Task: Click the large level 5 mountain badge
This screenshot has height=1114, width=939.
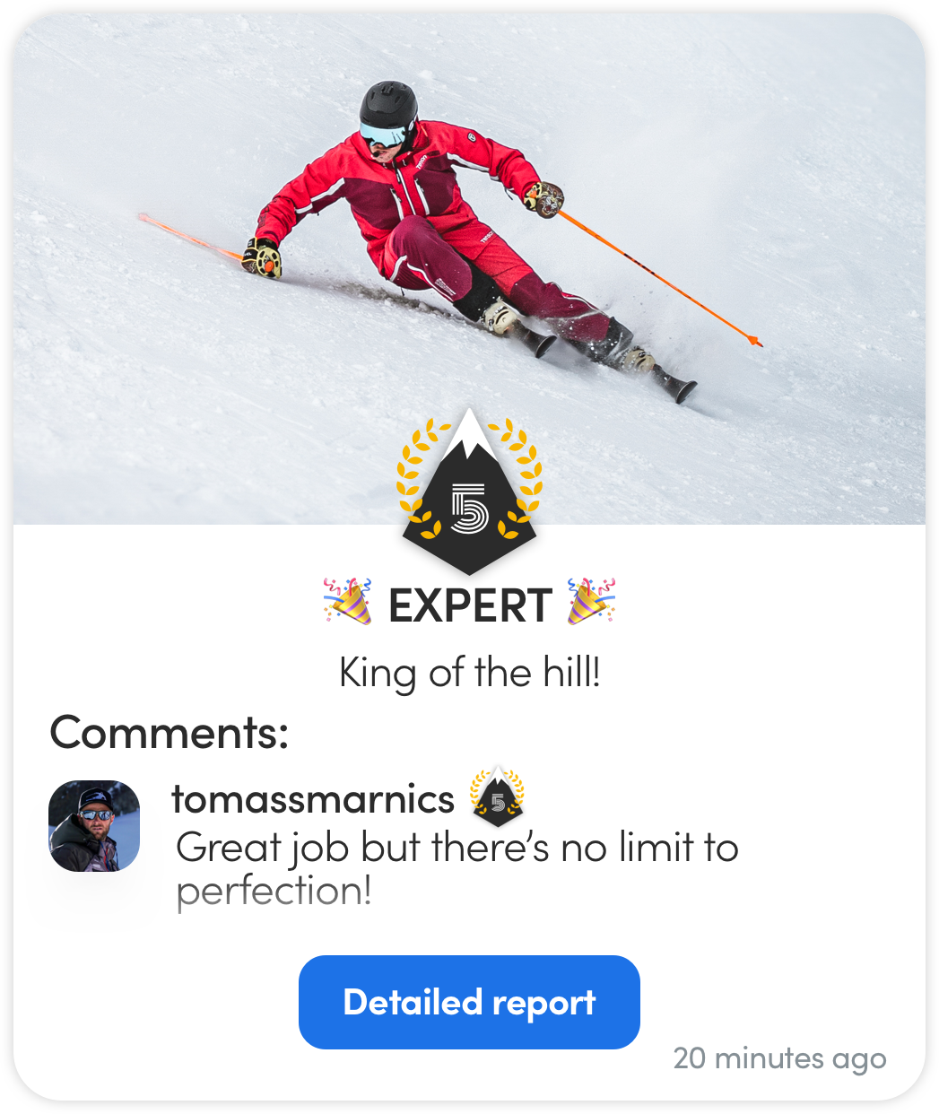Action: click(x=469, y=492)
